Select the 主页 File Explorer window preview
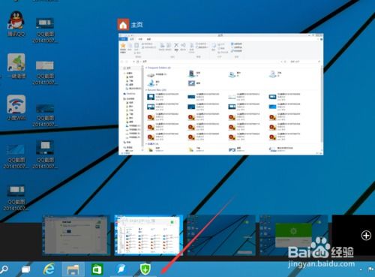The image size is (375, 277). click(x=220, y=94)
